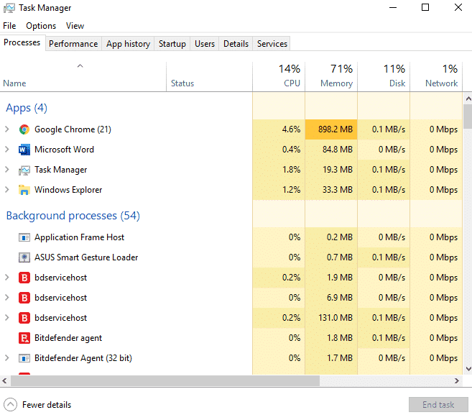
Task: Sort processes by the Name column
Action: click(83, 77)
